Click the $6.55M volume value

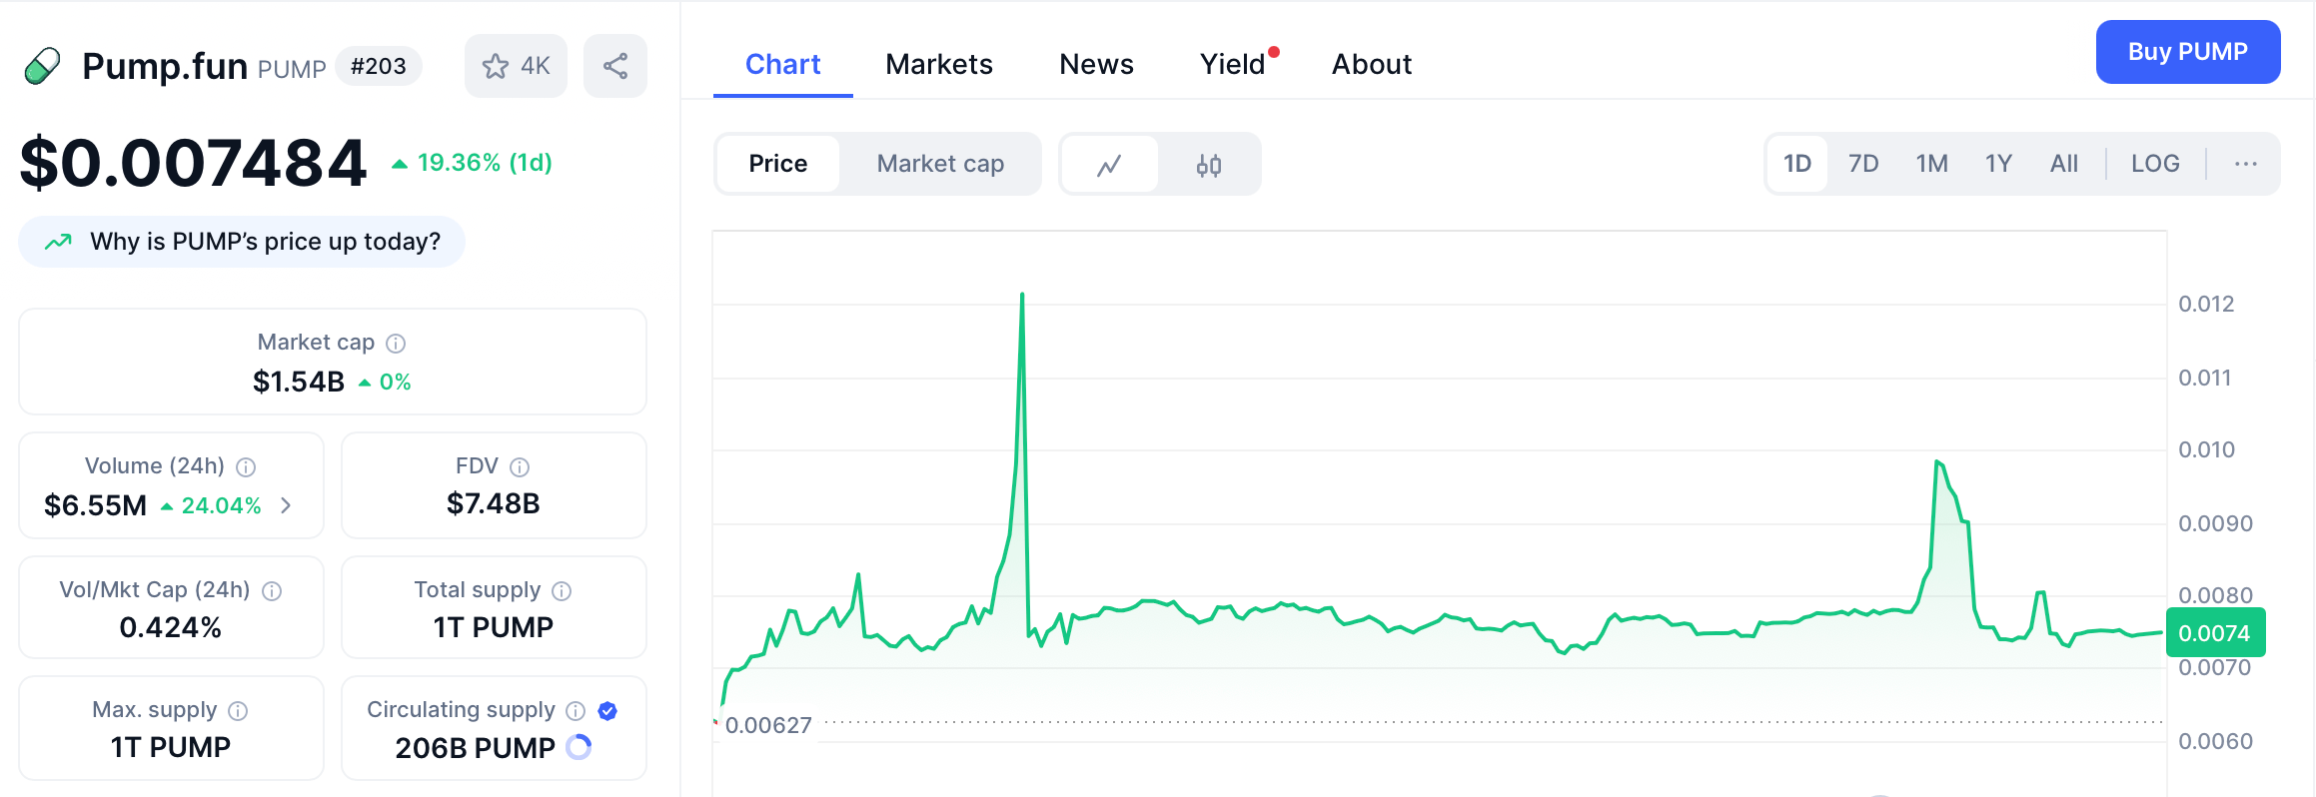(96, 505)
